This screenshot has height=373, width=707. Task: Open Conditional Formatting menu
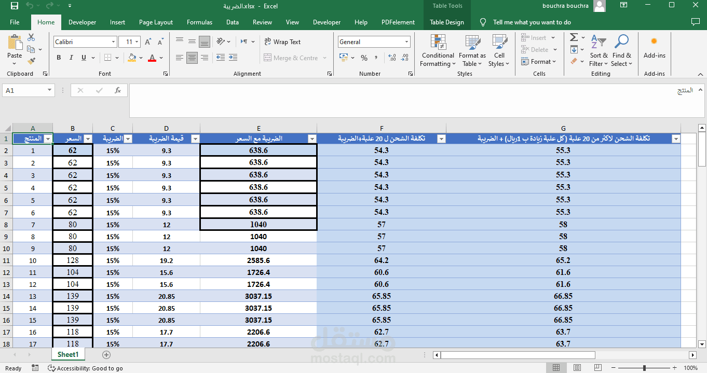pos(438,51)
